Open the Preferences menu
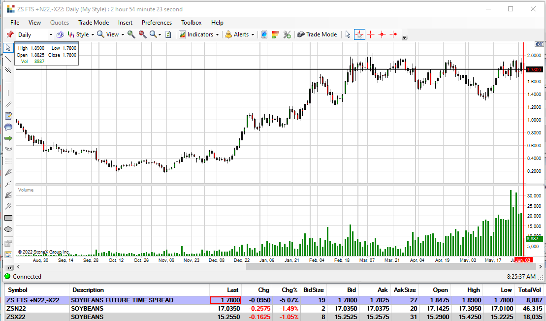546x321 pixels. click(157, 23)
